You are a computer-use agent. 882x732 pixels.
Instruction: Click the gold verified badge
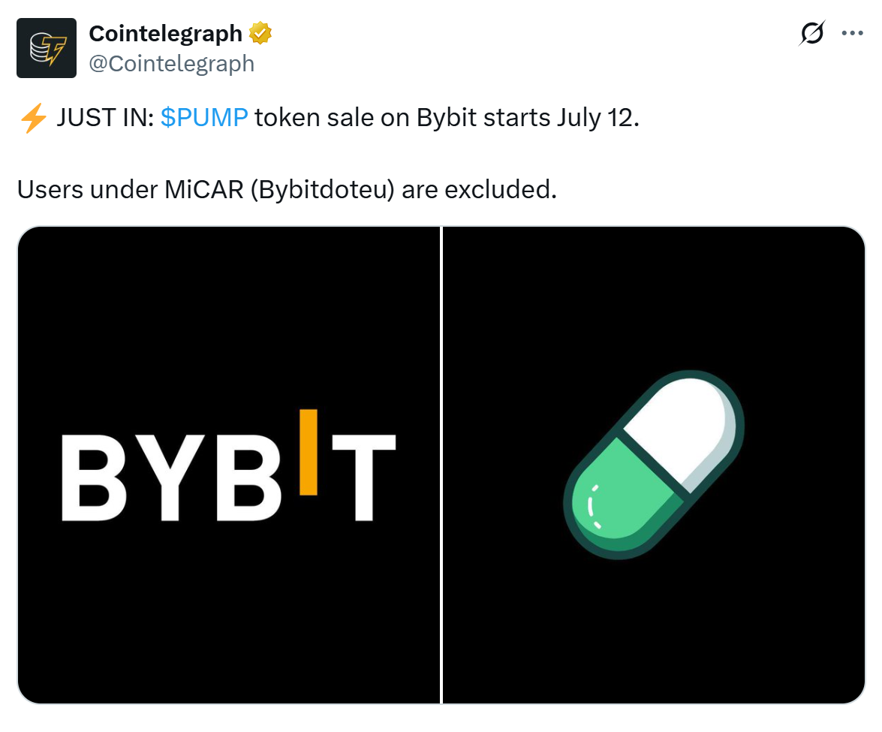pyautogui.click(x=260, y=34)
